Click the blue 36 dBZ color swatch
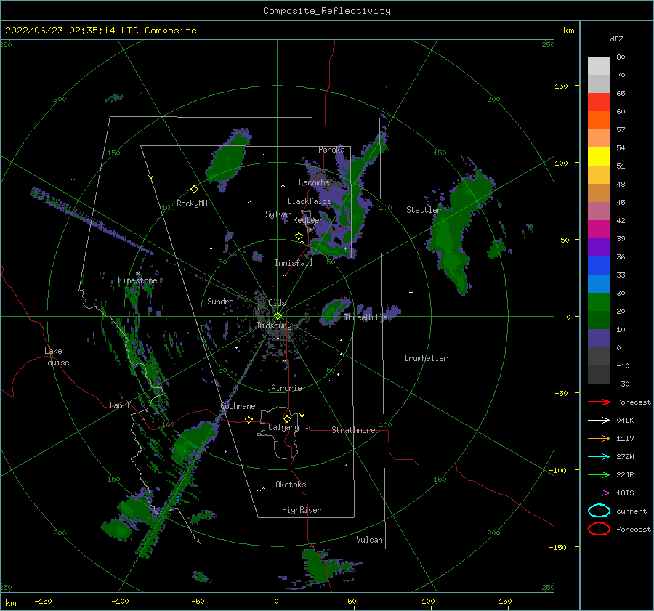 [599, 265]
